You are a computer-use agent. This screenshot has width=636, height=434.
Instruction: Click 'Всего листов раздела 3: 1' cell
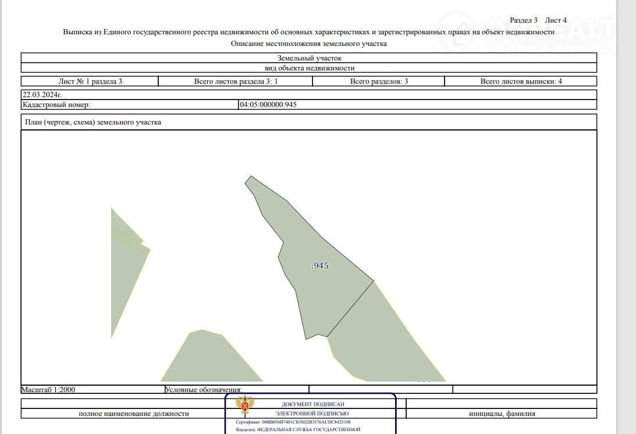click(236, 81)
